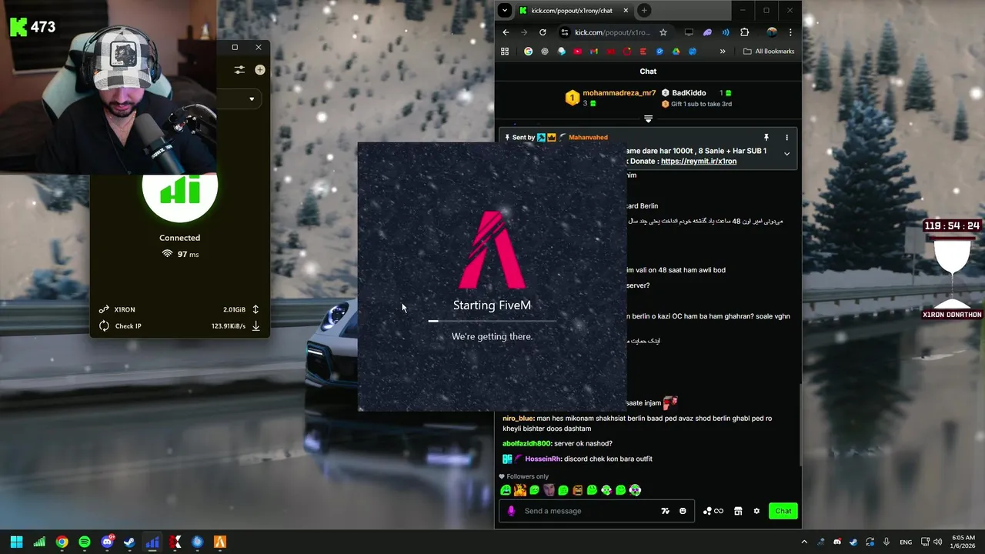The height and width of the screenshot is (554, 985).
Task: Click the browser back arrow
Action: (x=506, y=32)
